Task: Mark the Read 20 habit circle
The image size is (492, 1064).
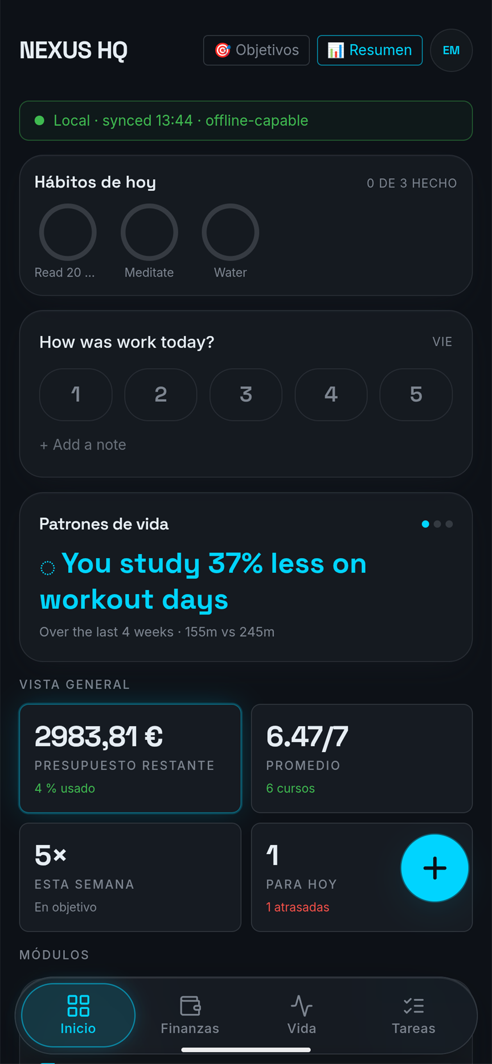Action: (68, 232)
